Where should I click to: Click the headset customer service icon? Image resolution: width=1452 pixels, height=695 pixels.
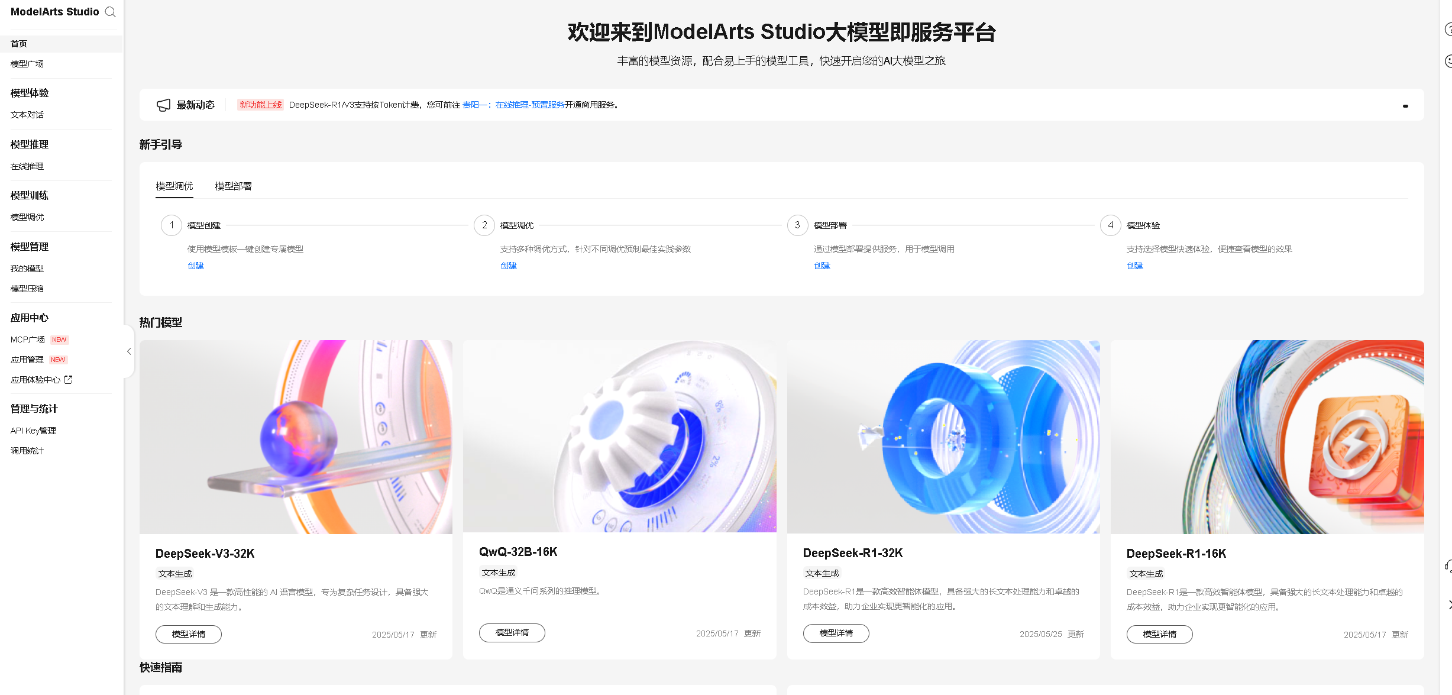click(x=1448, y=567)
